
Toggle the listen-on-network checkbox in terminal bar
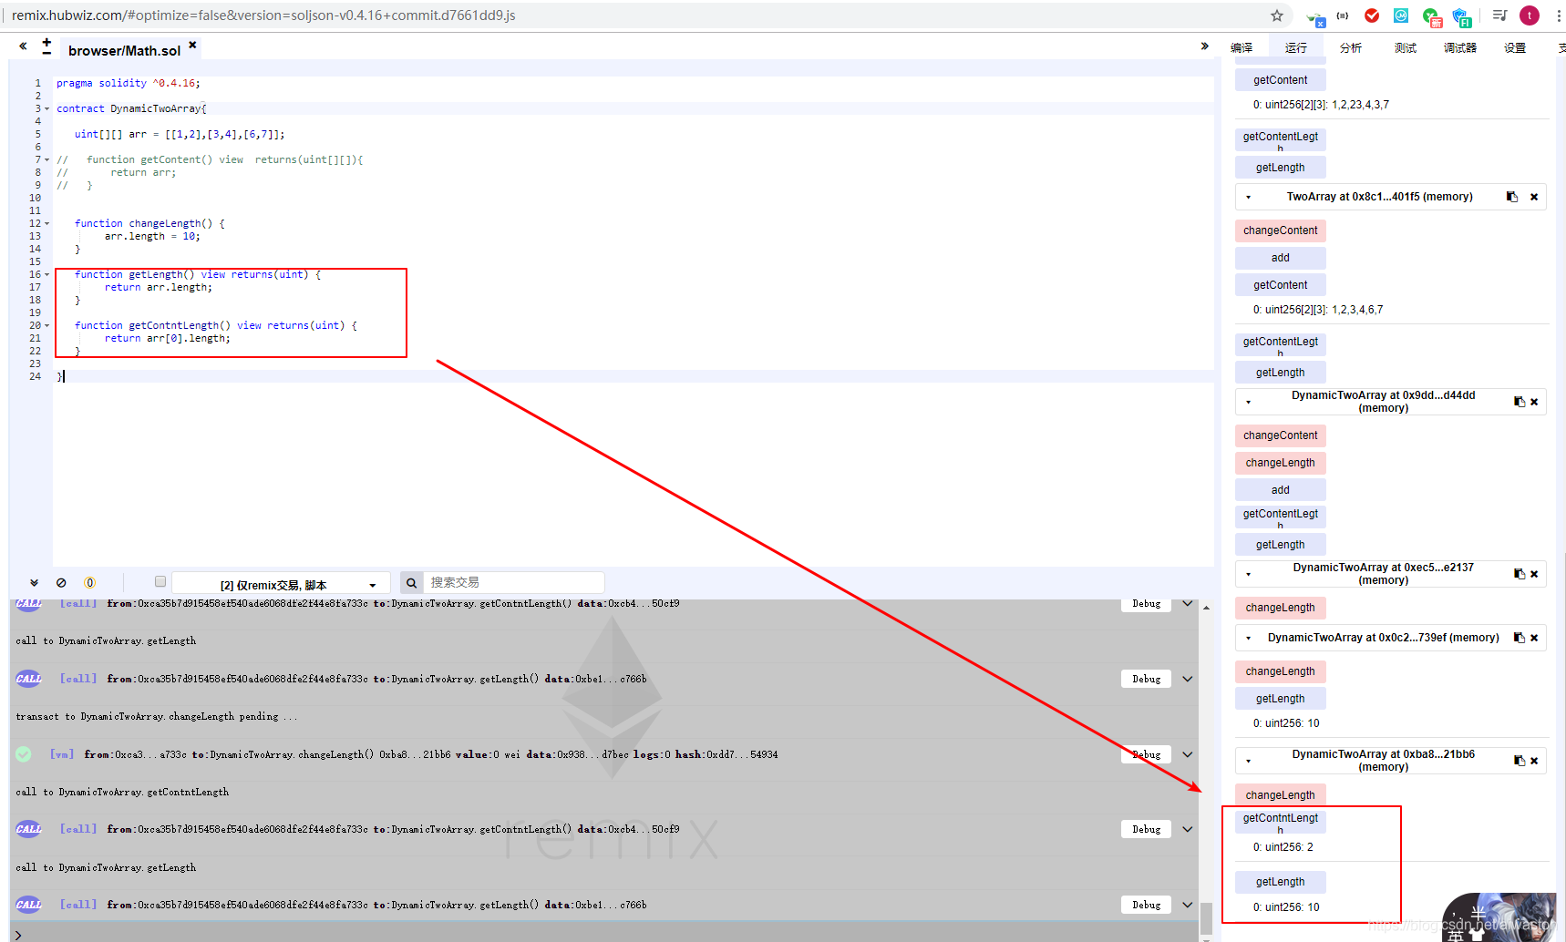tap(160, 581)
